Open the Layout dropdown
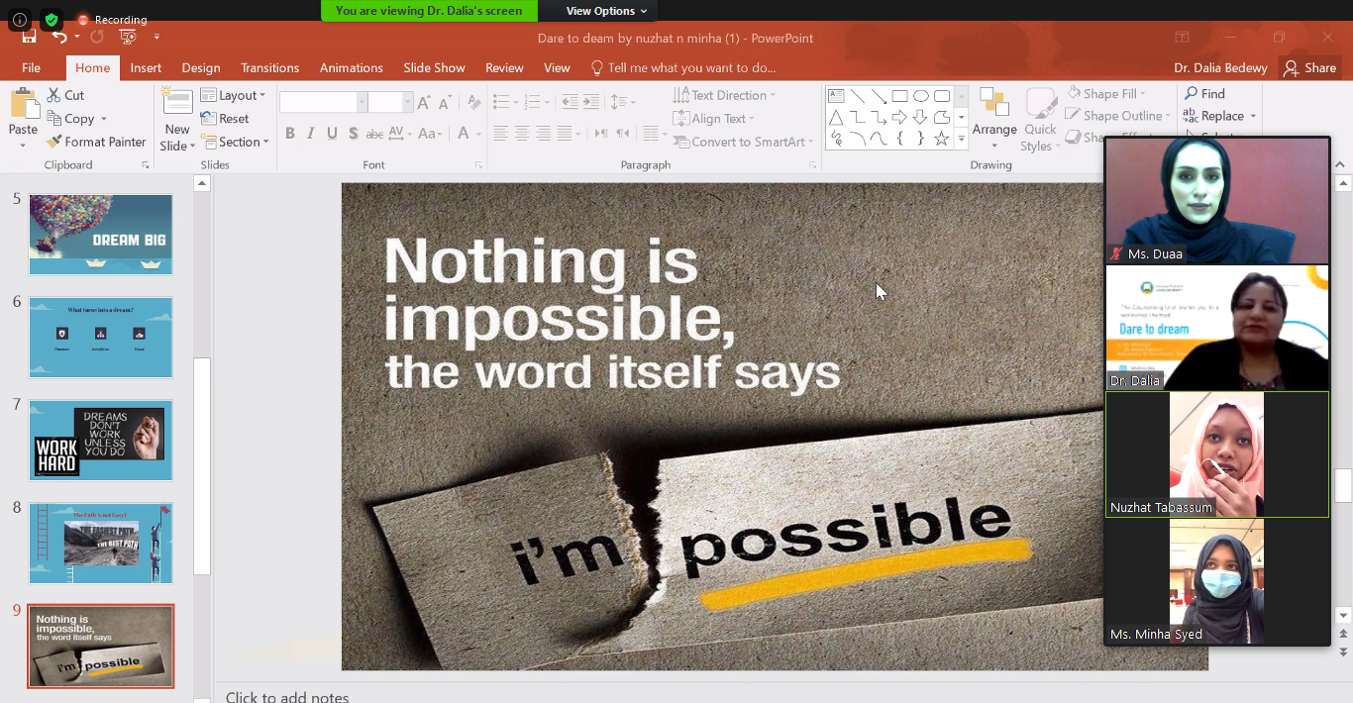1353x703 pixels. click(x=234, y=95)
